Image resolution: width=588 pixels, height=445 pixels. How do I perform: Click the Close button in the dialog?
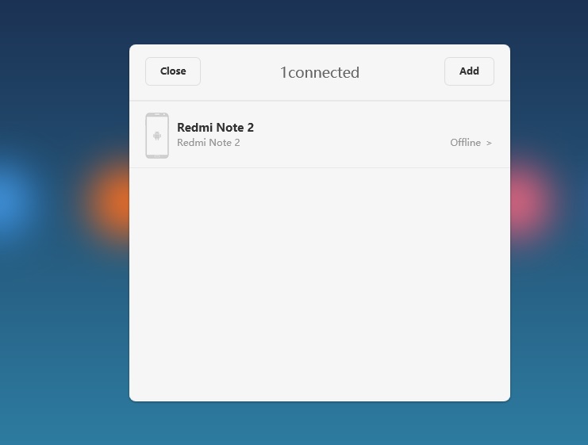coord(173,71)
